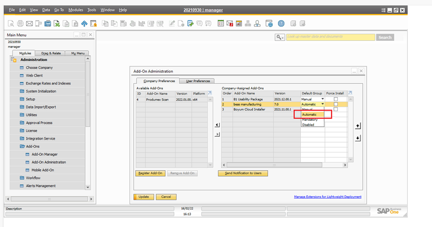The width and height of the screenshot is (432, 227).
Task: Expand the Company-Assigned Add-Ons table view icon
Action: (x=350, y=93)
